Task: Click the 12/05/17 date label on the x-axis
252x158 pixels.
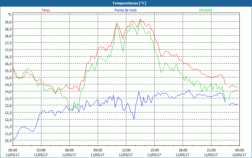Action: (239, 155)
